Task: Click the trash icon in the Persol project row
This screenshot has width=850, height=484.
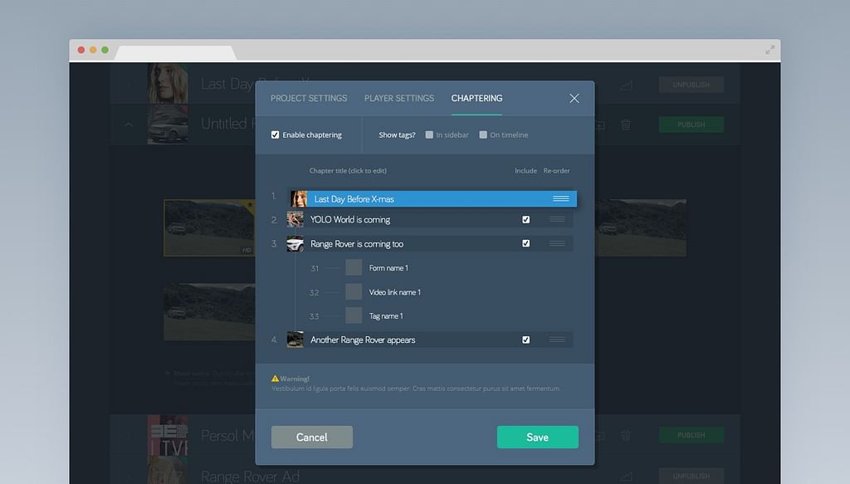Action: (626, 435)
